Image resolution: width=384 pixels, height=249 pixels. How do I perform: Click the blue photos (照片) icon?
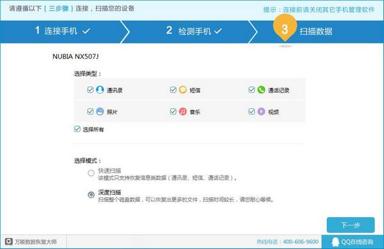point(100,112)
